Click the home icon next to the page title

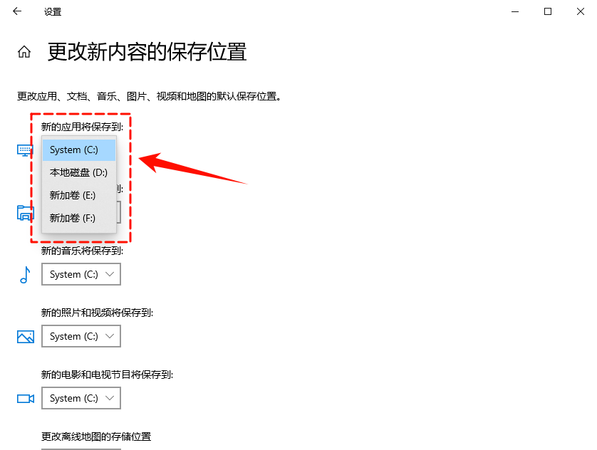click(24, 51)
